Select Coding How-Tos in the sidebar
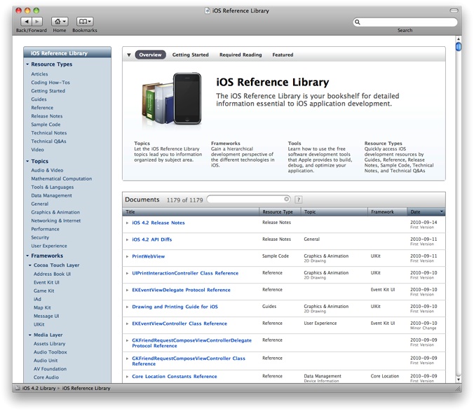The image size is (474, 411). coord(50,83)
